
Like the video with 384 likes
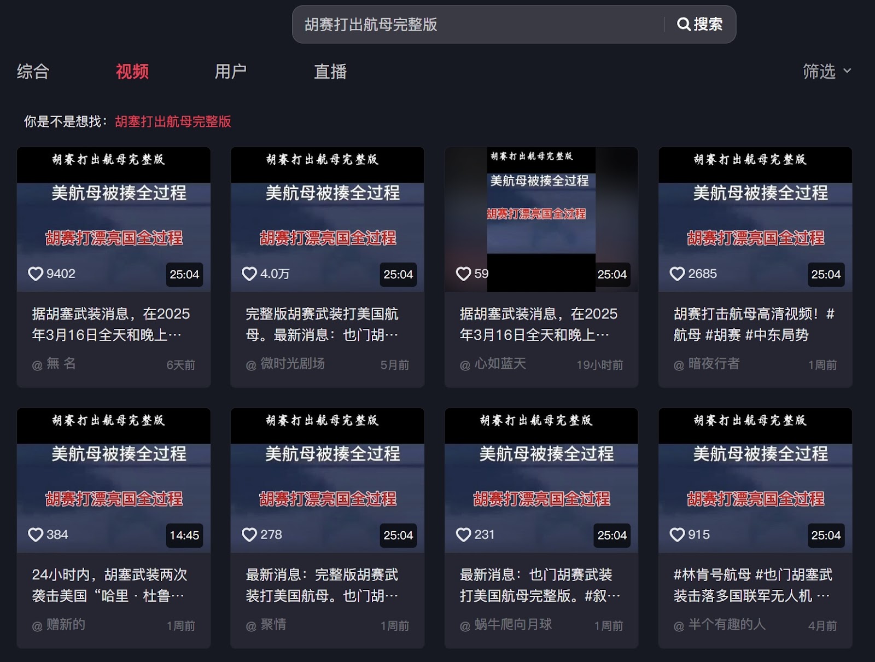[x=36, y=535]
